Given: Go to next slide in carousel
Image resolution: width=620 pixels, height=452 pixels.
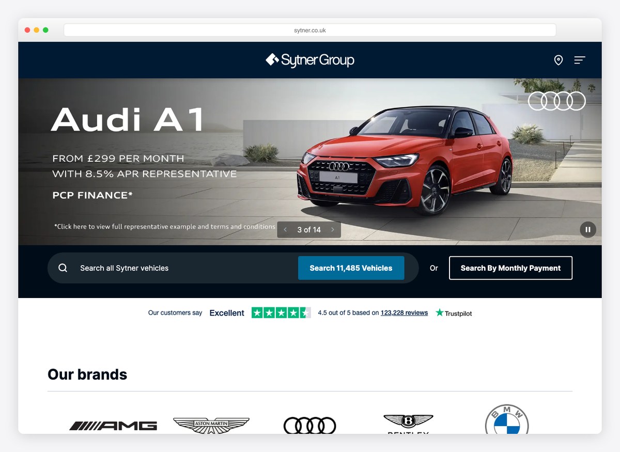Looking at the screenshot, I should tap(333, 230).
